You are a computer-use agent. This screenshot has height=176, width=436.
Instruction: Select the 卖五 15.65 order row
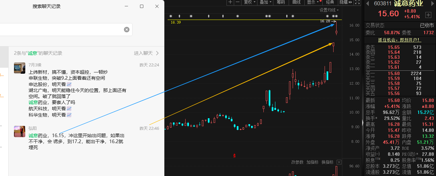click(x=399, y=47)
